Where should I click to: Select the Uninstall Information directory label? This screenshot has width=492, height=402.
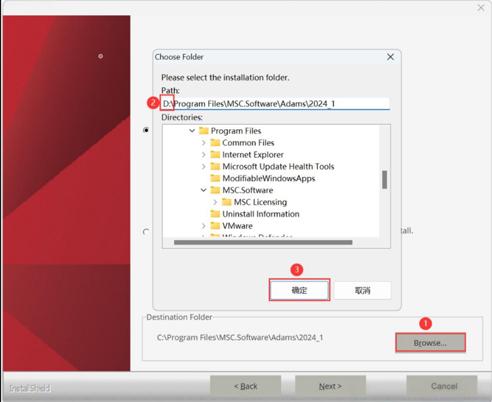point(261,214)
